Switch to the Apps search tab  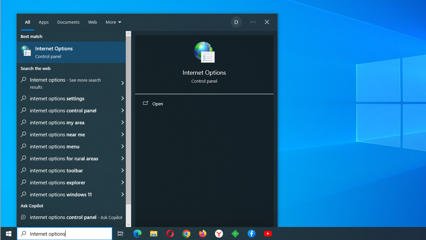pos(44,22)
